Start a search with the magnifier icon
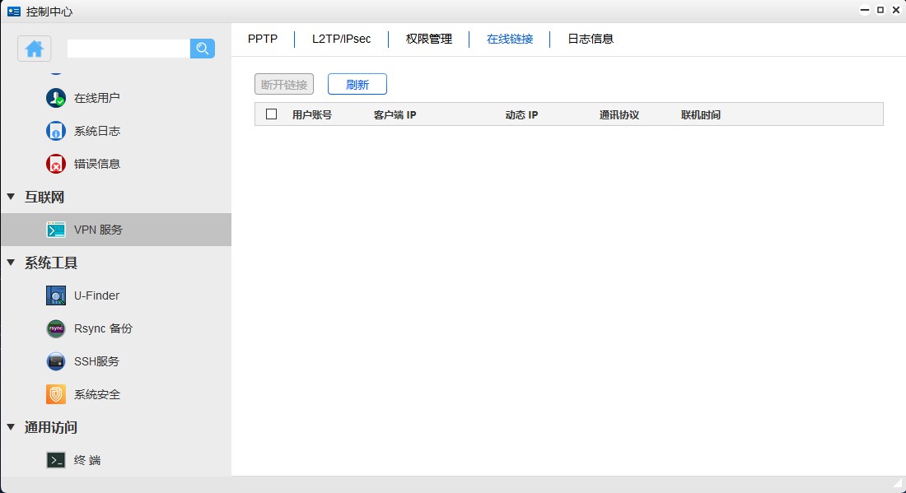Image resolution: width=906 pixels, height=493 pixels. click(202, 49)
